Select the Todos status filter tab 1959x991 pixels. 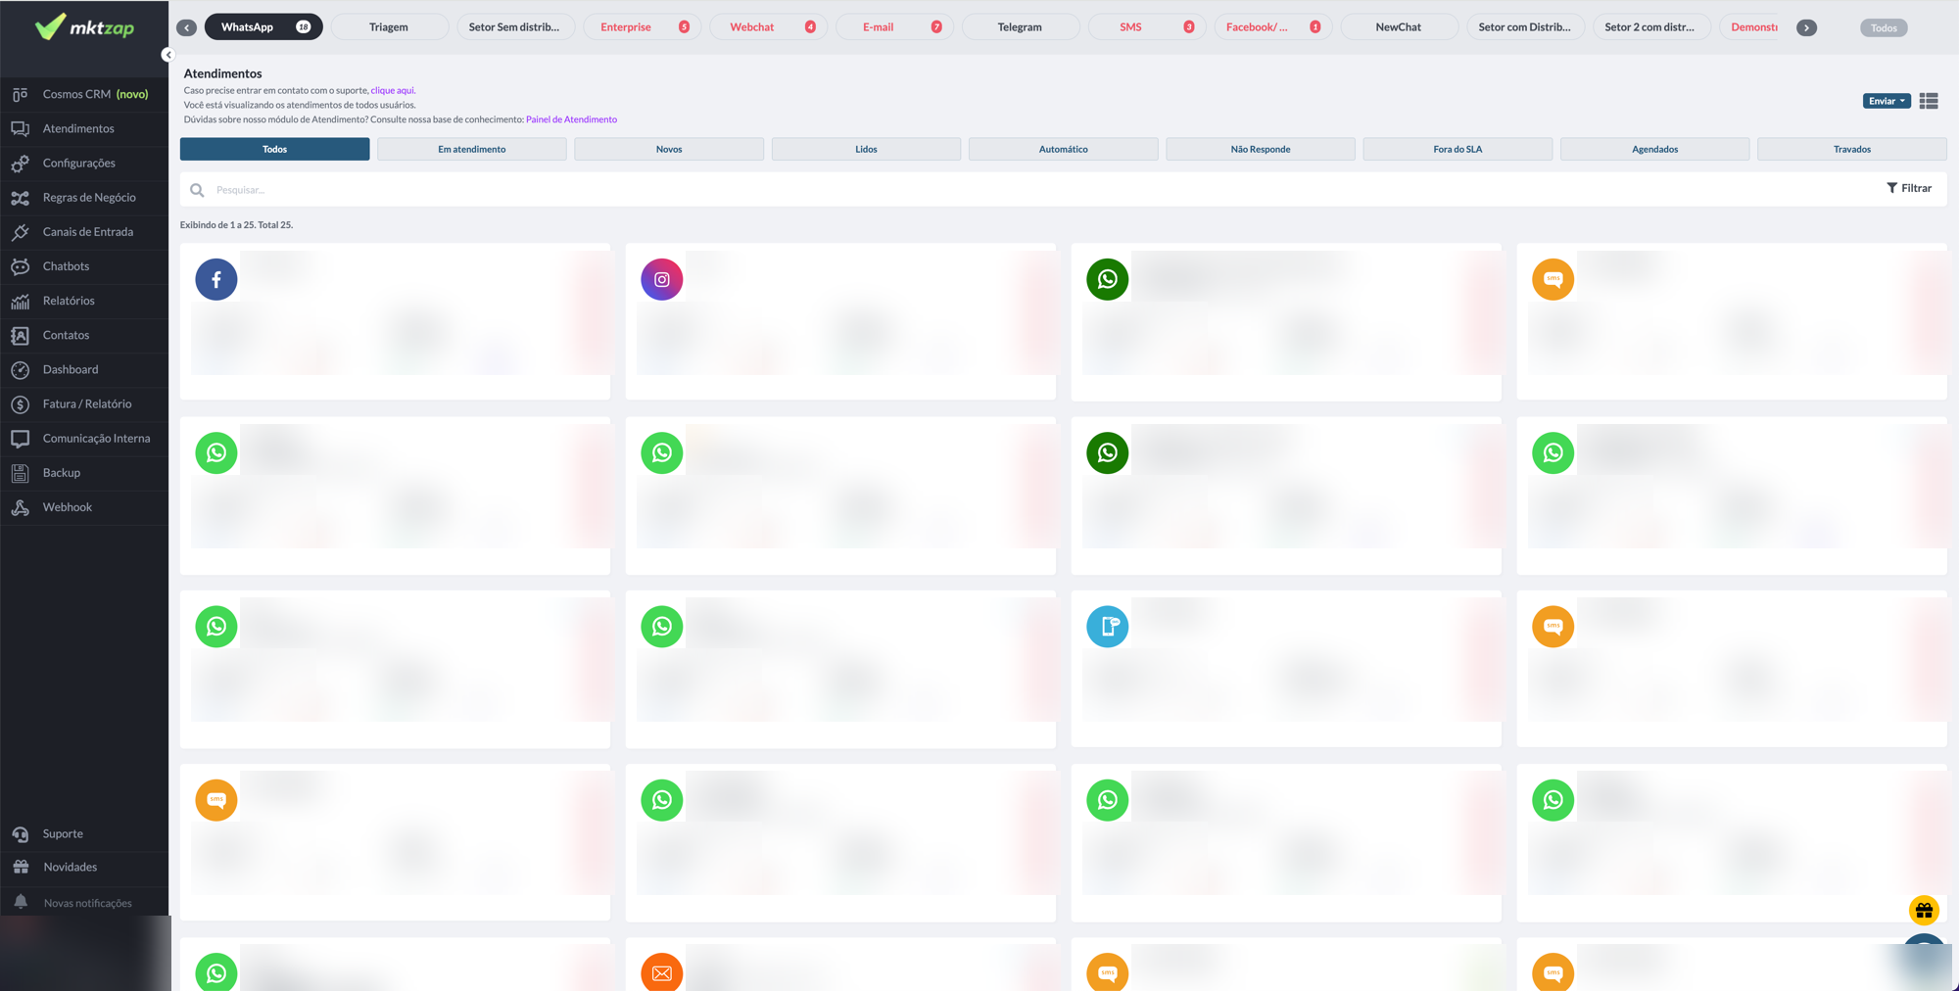coord(274,149)
